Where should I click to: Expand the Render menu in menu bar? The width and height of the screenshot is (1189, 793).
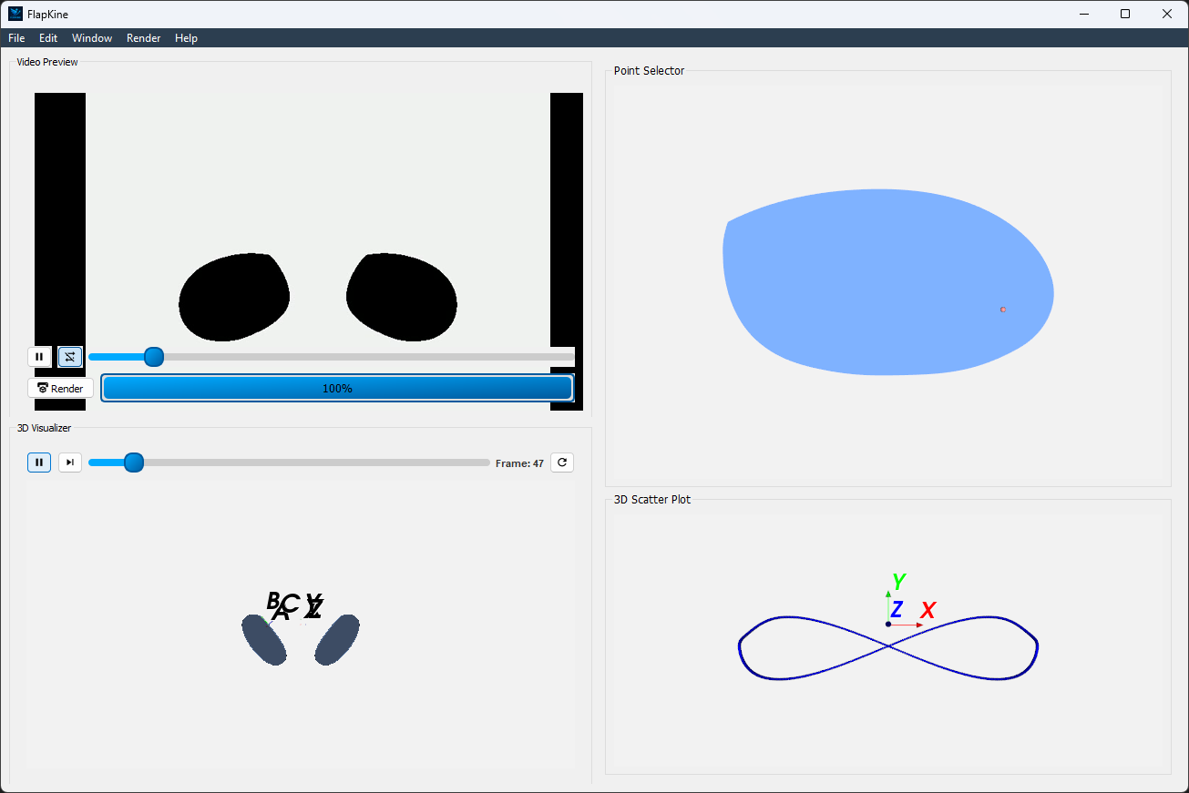[144, 38]
